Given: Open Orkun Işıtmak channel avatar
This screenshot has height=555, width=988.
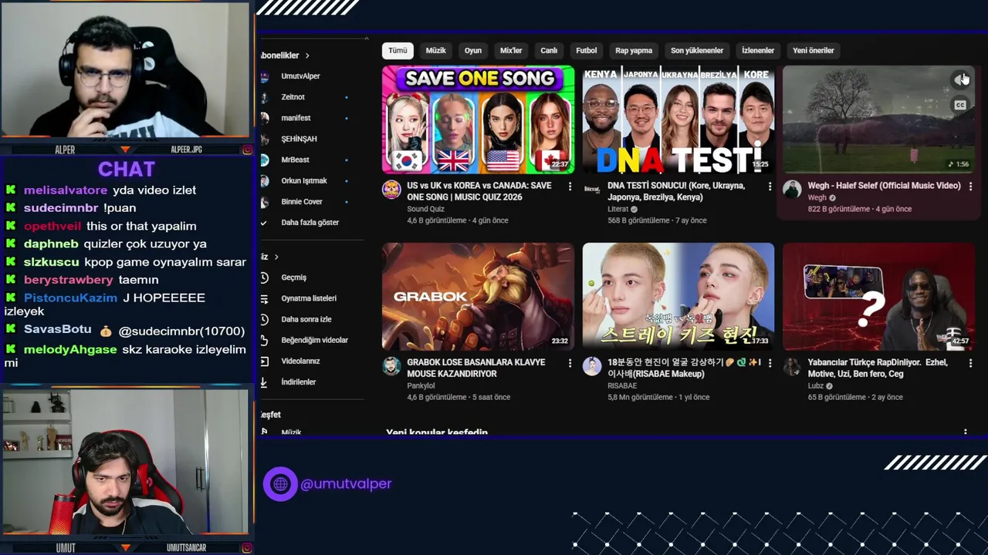Looking at the screenshot, I should tap(265, 180).
